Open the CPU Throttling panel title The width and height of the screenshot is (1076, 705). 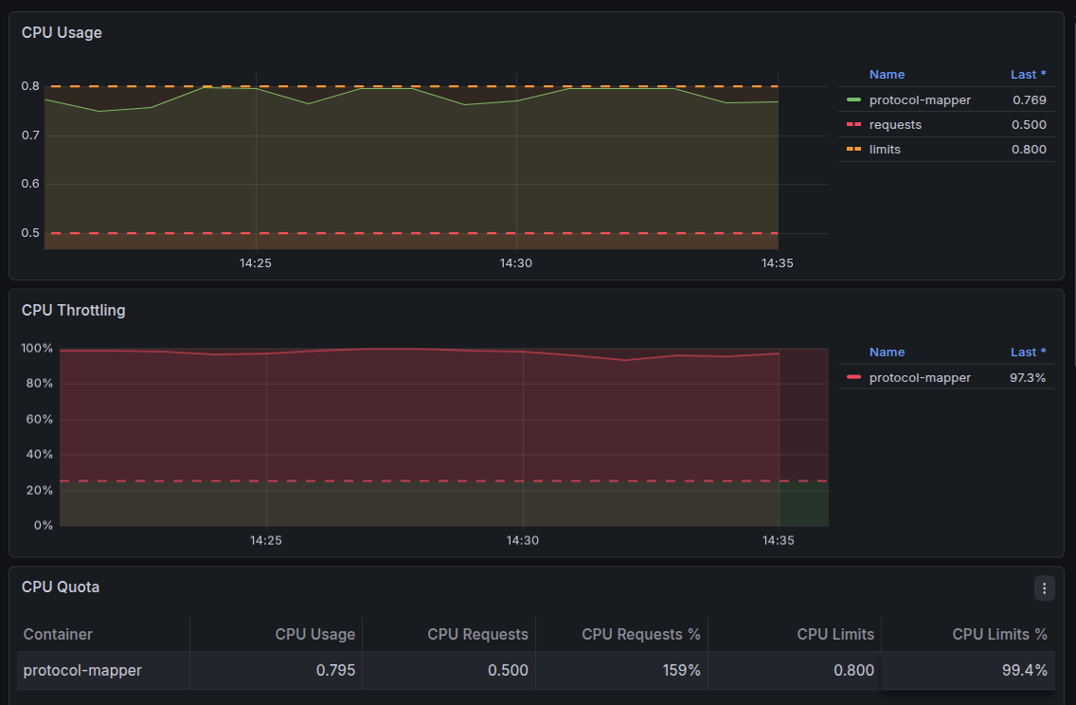click(74, 310)
